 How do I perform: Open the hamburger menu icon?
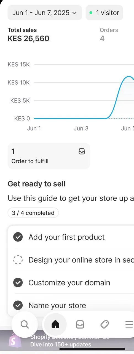(x=129, y=324)
